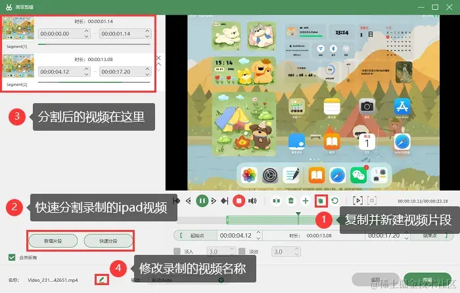
Task: Click the 返回 (back) button
Action: pos(375,279)
